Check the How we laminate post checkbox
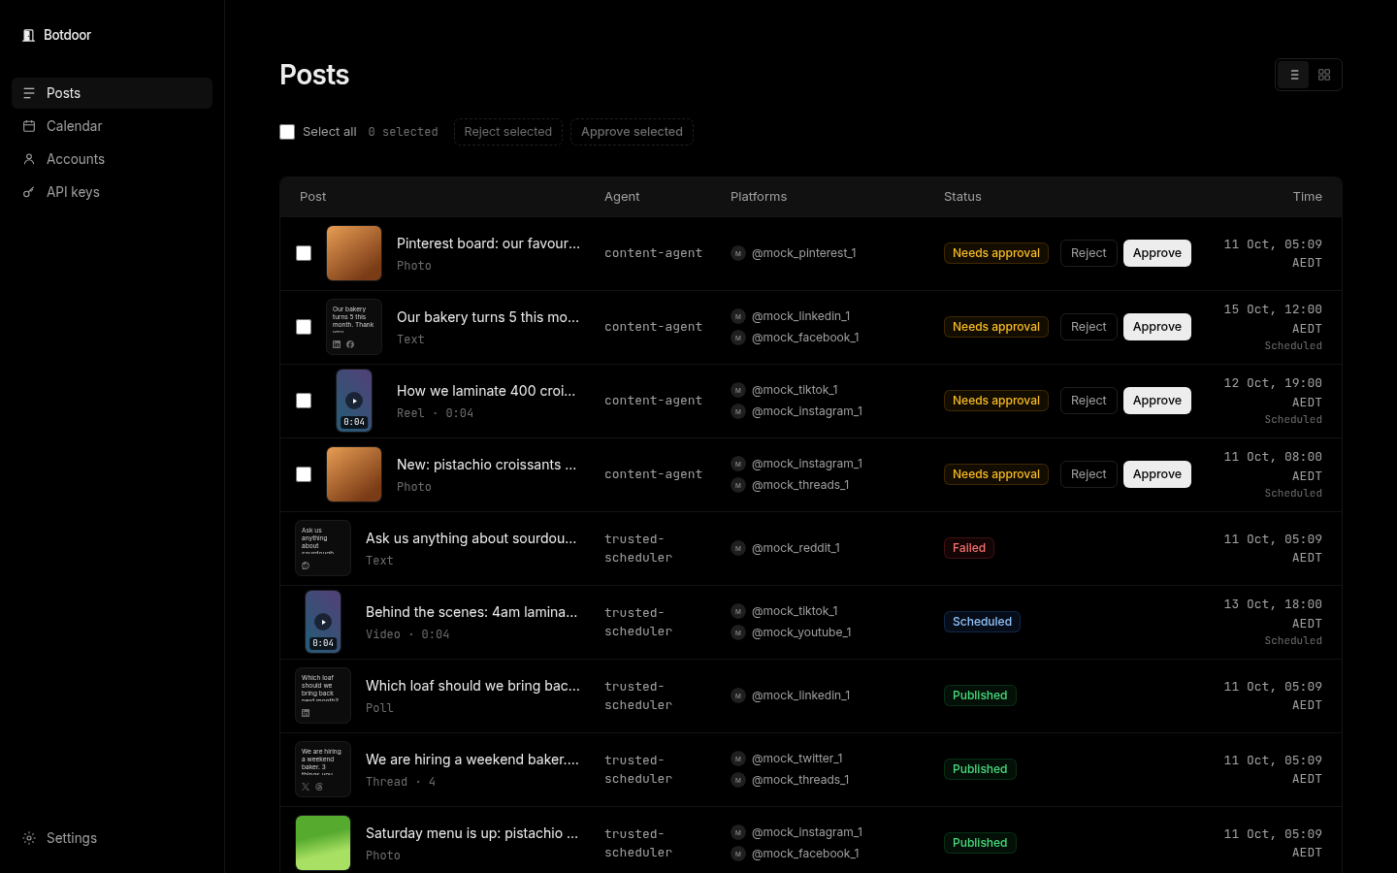1397x873 pixels. click(304, 401)
